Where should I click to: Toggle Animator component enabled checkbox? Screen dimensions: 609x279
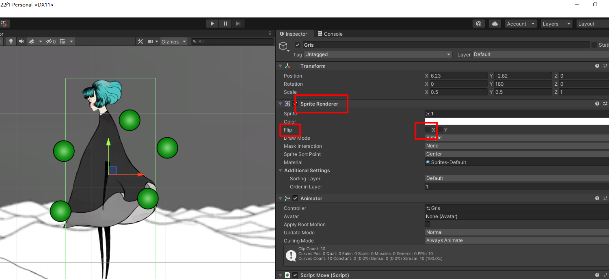tap(295, 198)
